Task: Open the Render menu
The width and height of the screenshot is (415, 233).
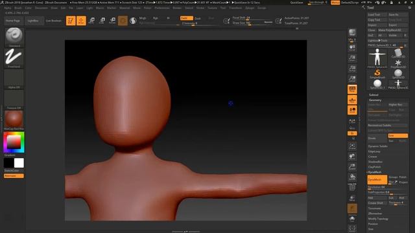Action: coord(177,8)
